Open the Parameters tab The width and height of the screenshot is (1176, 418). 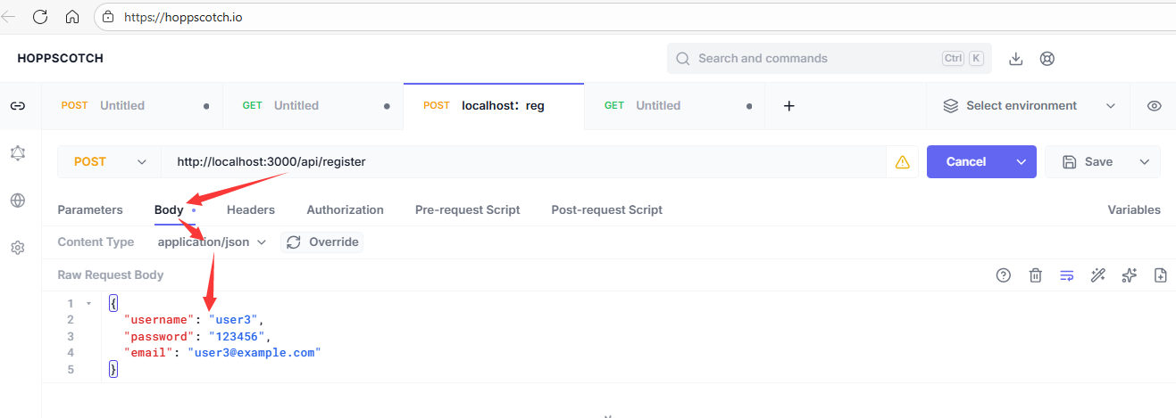point(90,210)
